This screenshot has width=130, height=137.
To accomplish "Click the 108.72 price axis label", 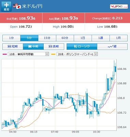I will tap(122, 113).
